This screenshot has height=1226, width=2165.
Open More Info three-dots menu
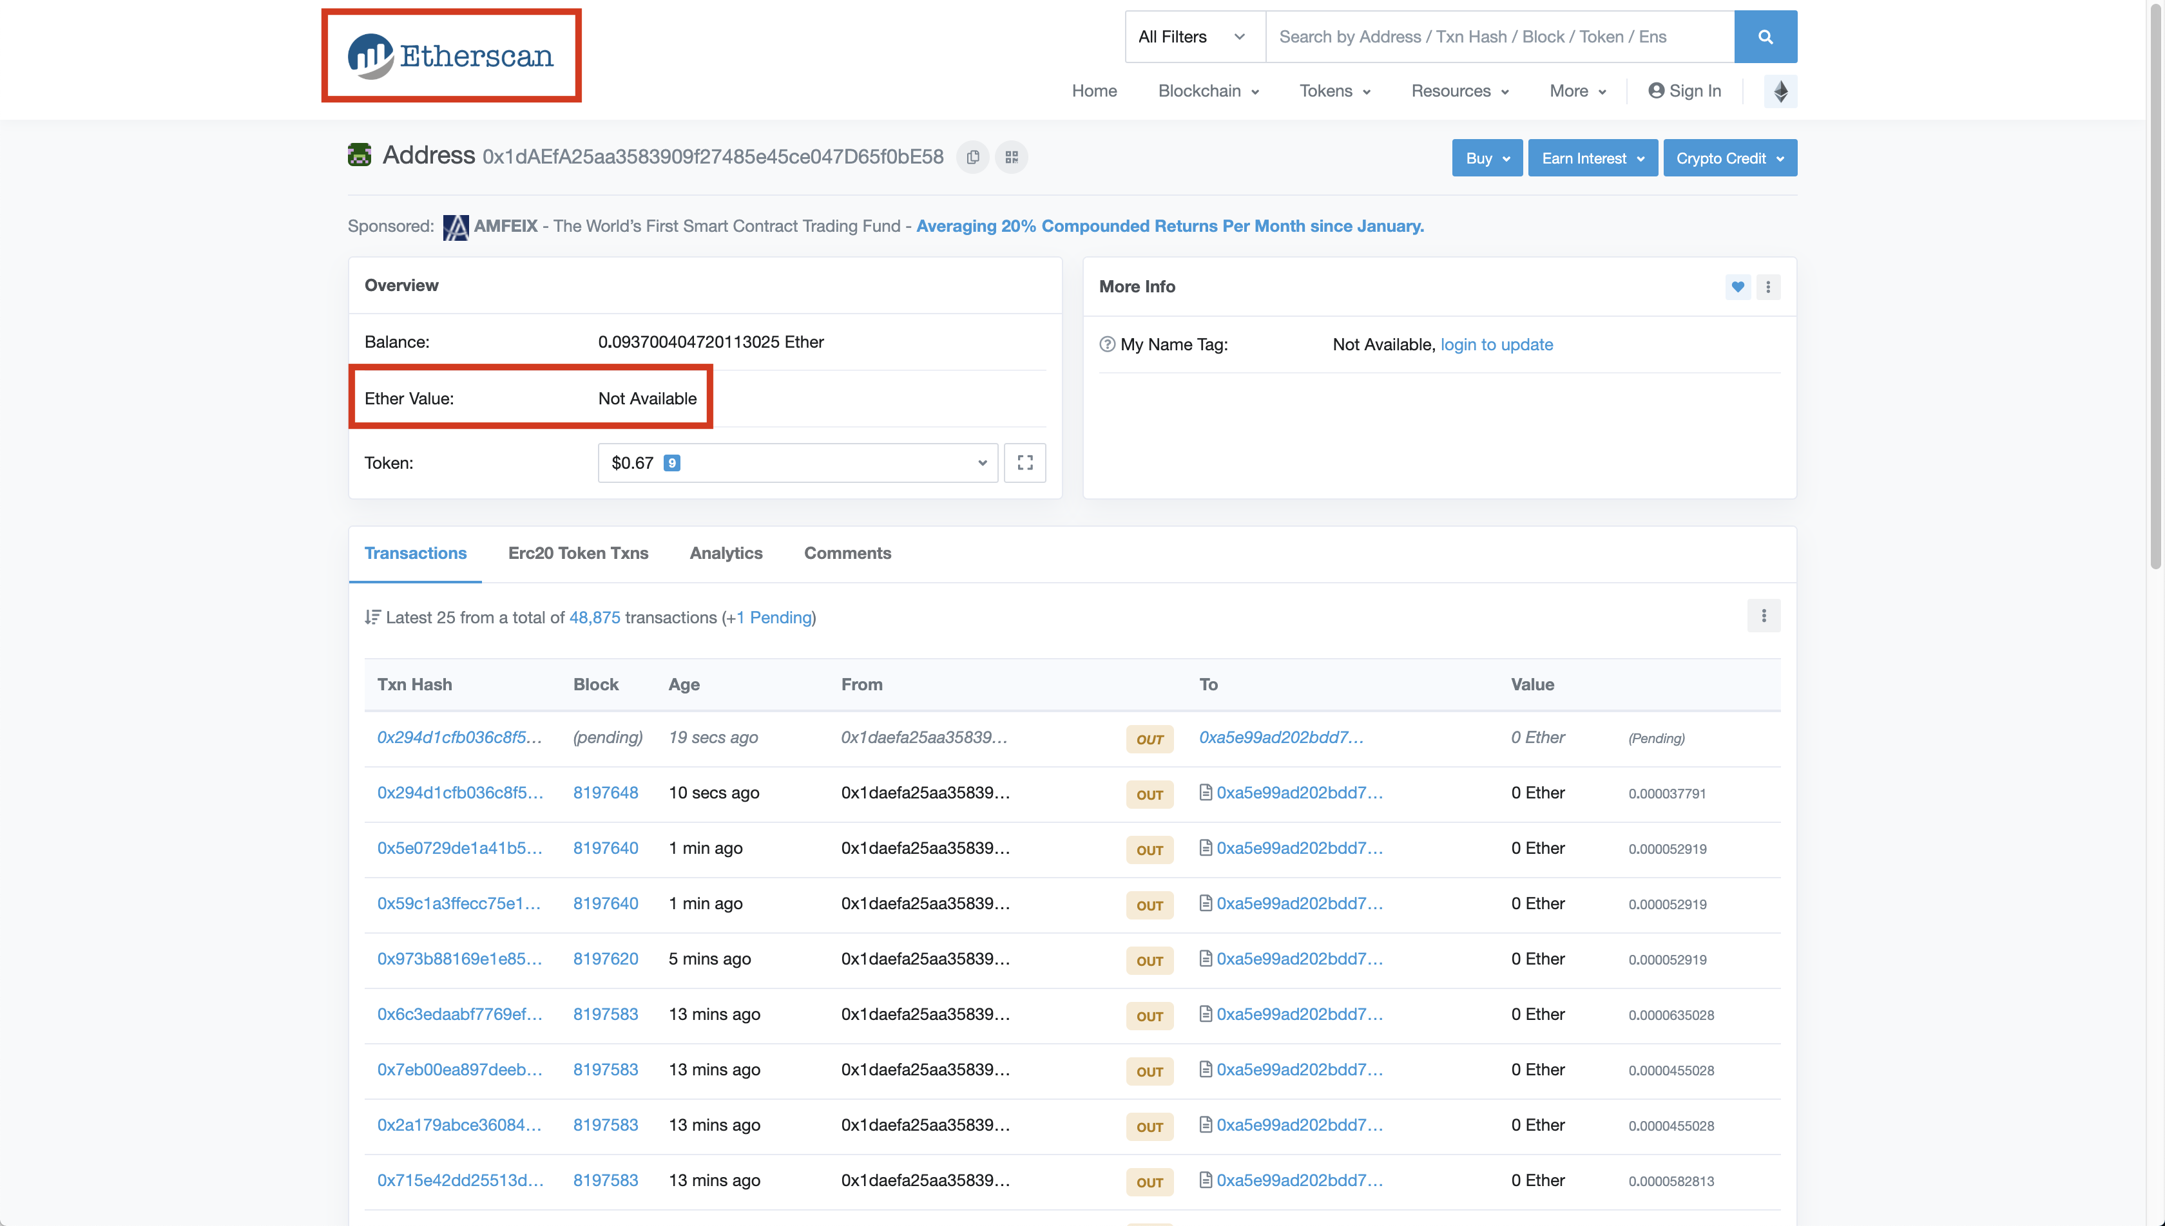point(1767,287)
